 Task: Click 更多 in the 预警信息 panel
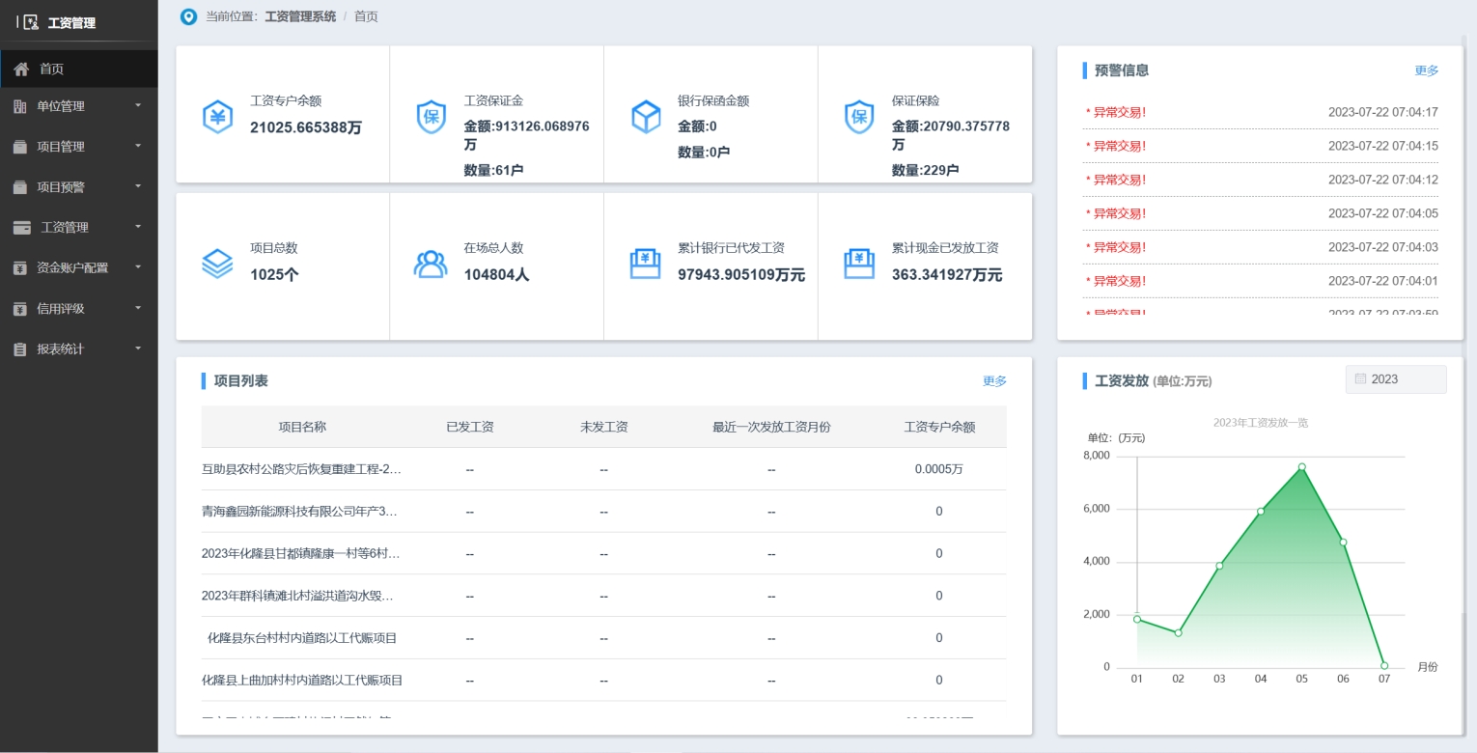tap(1425, 70)
